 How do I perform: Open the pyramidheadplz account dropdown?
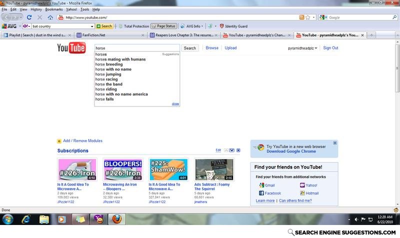(302, 48)
